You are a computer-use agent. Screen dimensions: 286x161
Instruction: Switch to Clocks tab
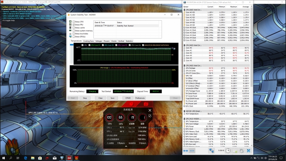coord(114,41)
